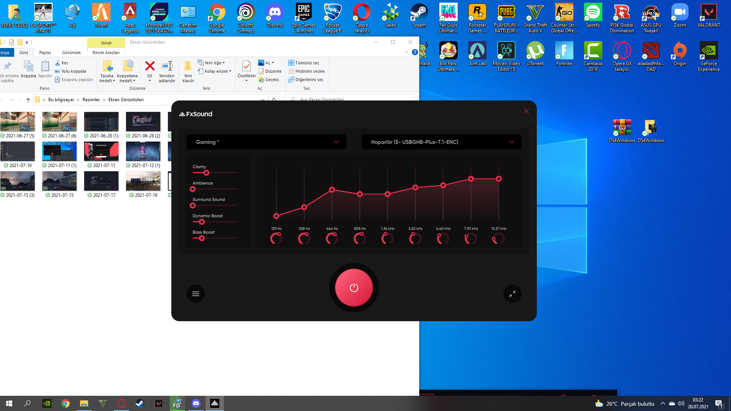Open the FxSound hamburger menu

coord(196,294)
